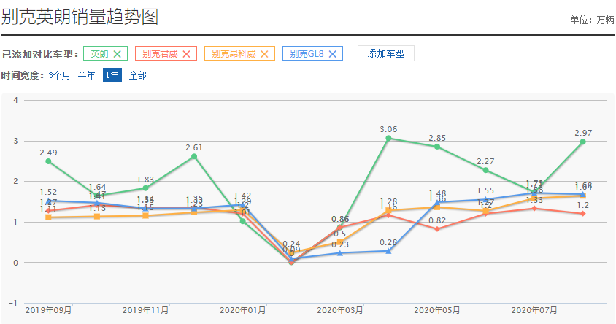616x324 pixels.
Task: Click the red diamond 1.2 data point
Action: [x=582, y=214]
